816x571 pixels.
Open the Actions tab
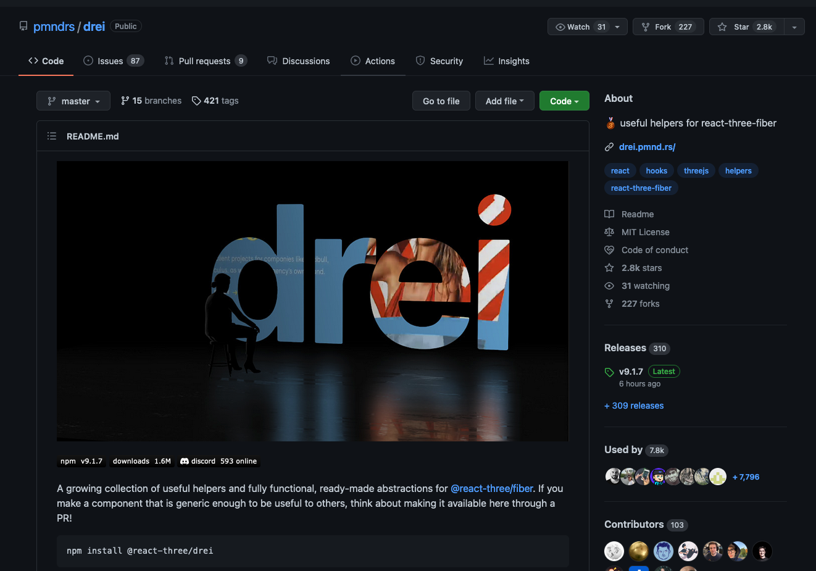[373, 61]
